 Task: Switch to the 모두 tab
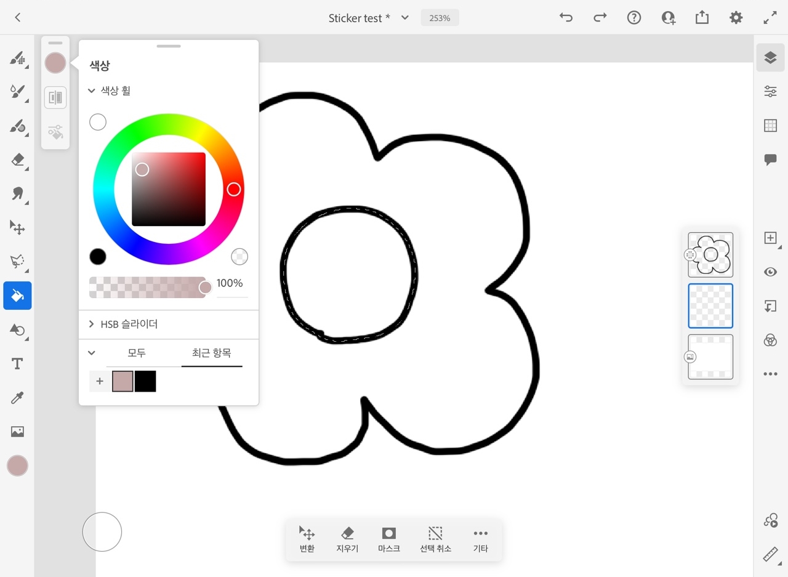pyautogui.click(x=137, y=353)
